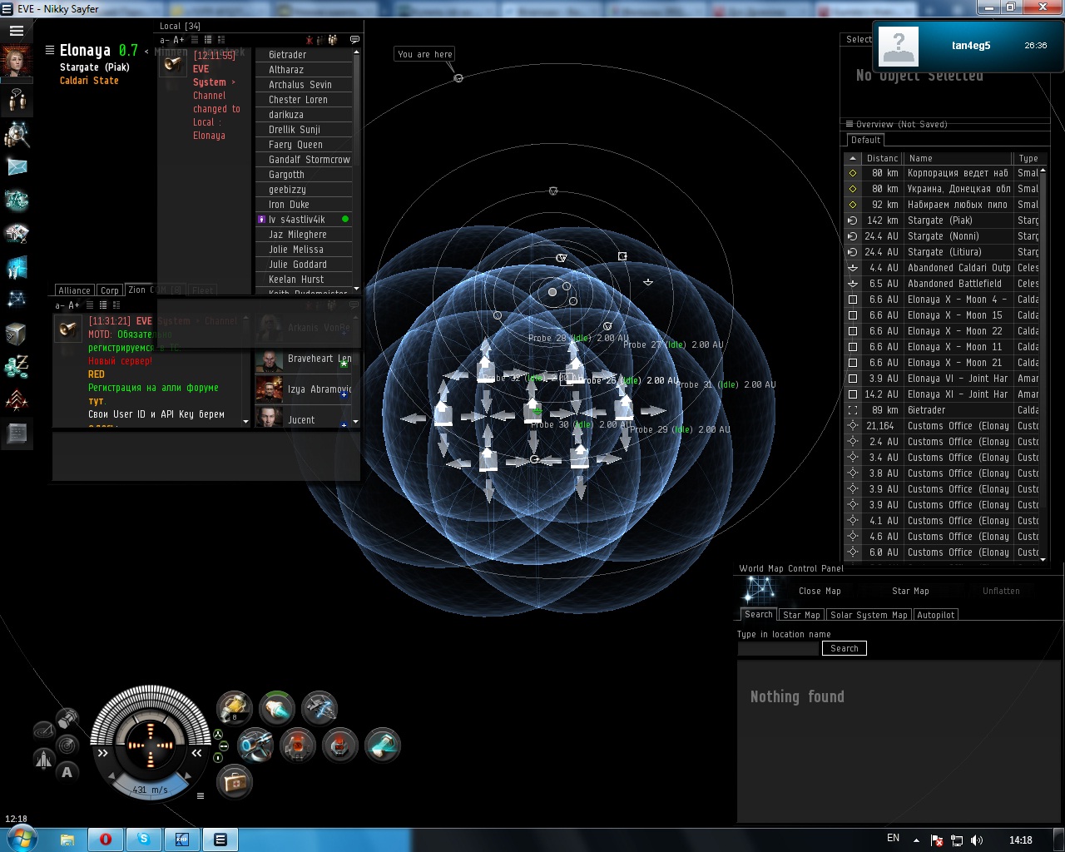
Task: Click the Unflatten button
Action: (x=1001, y=591)
